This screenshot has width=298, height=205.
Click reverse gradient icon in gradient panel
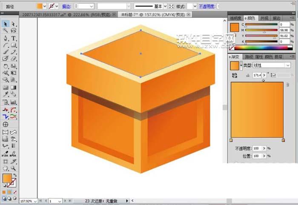[x=235, y=75]
